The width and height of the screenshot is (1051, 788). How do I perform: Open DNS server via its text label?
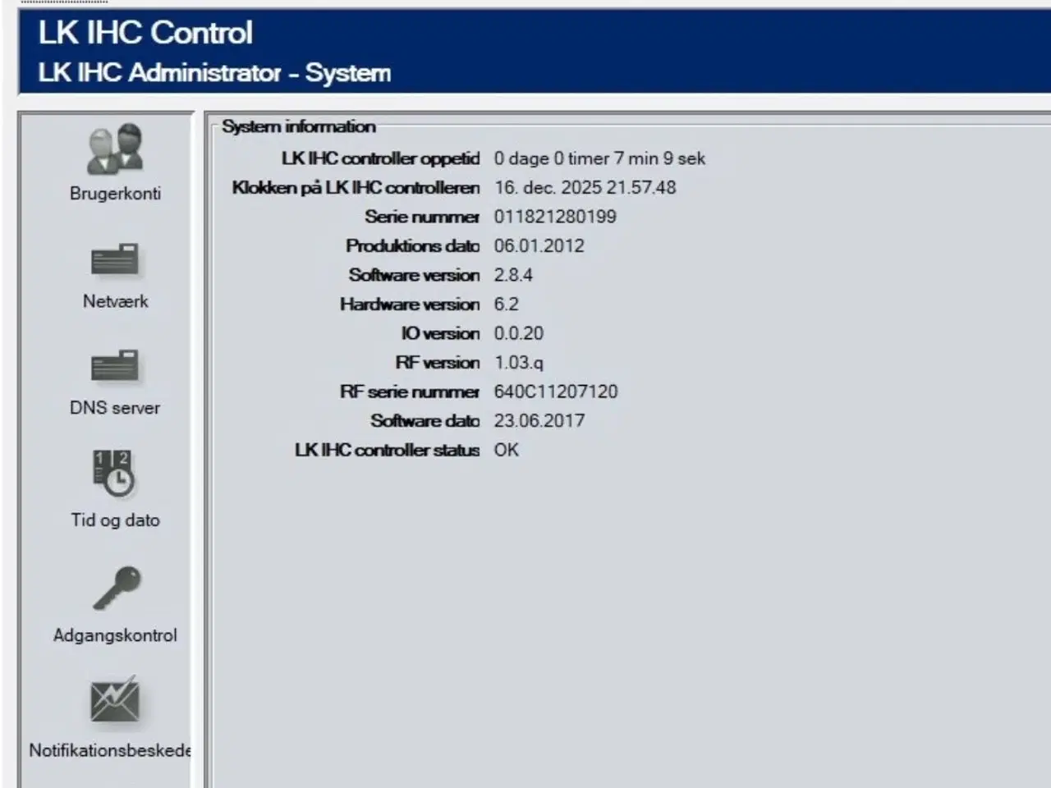click(114, 408)
